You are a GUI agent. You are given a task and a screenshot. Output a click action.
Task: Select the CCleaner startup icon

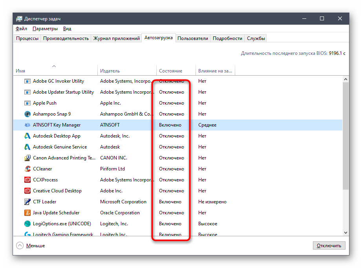27,169
